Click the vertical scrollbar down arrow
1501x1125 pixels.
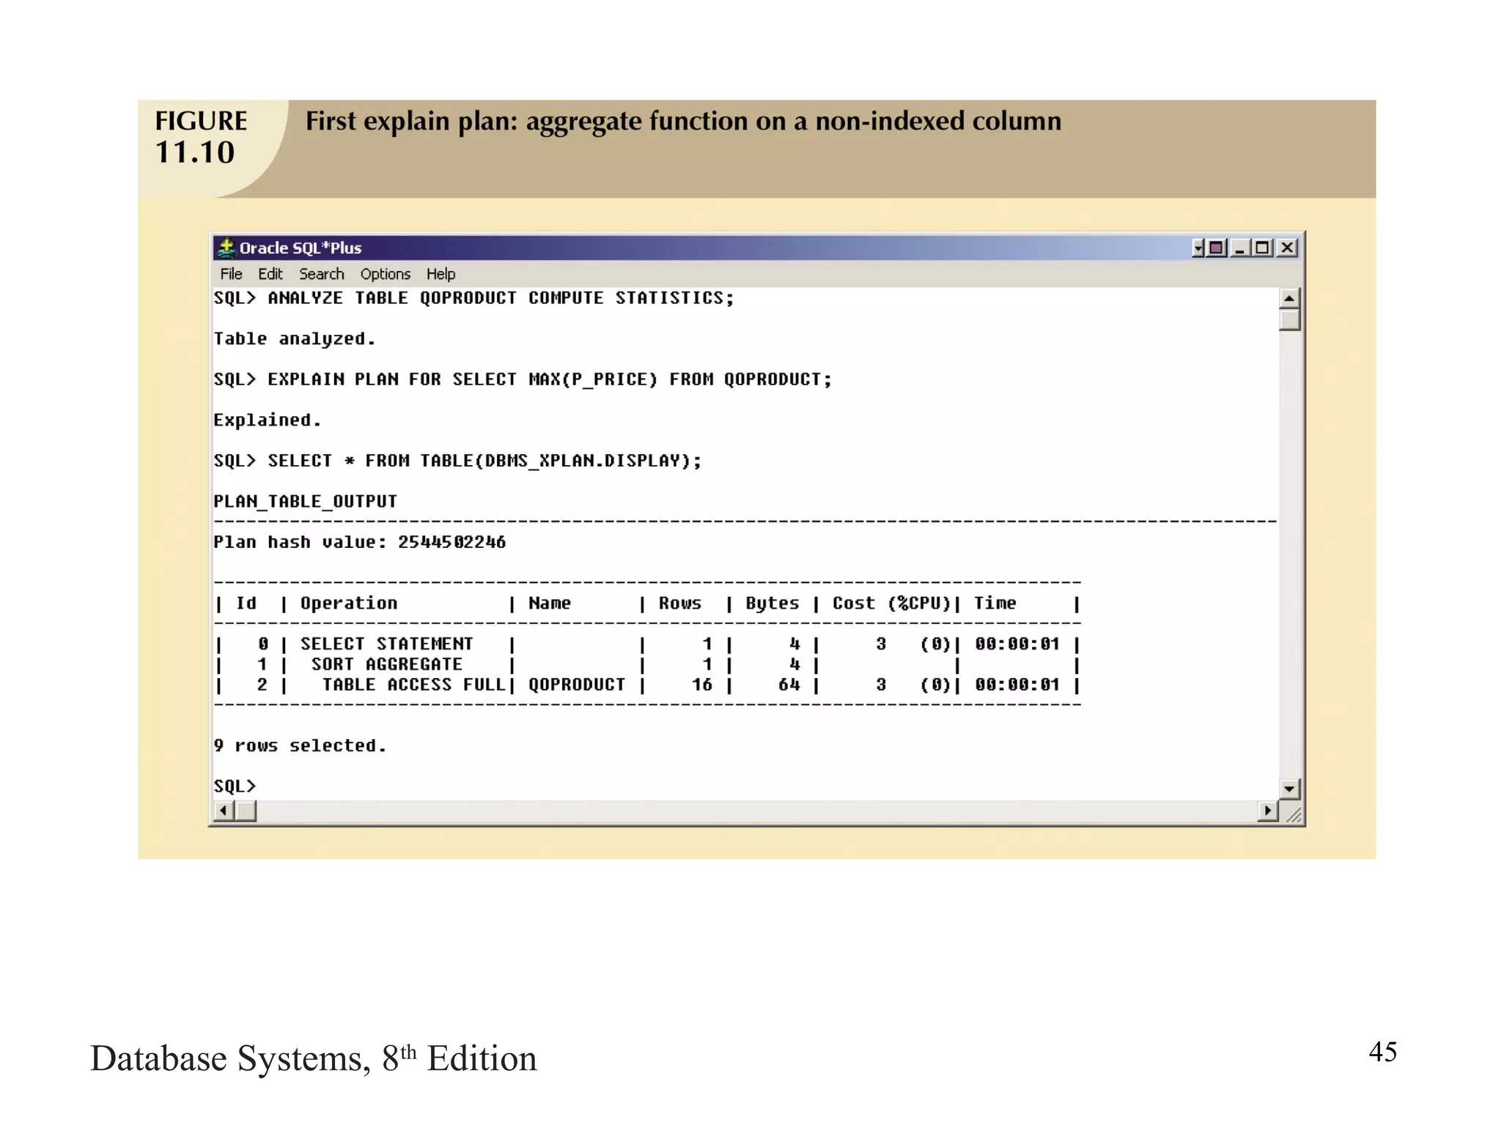[x=1289, y=789]
